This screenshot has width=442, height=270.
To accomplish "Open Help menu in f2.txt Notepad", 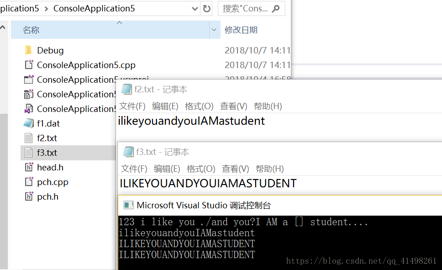I will point(268,106).
